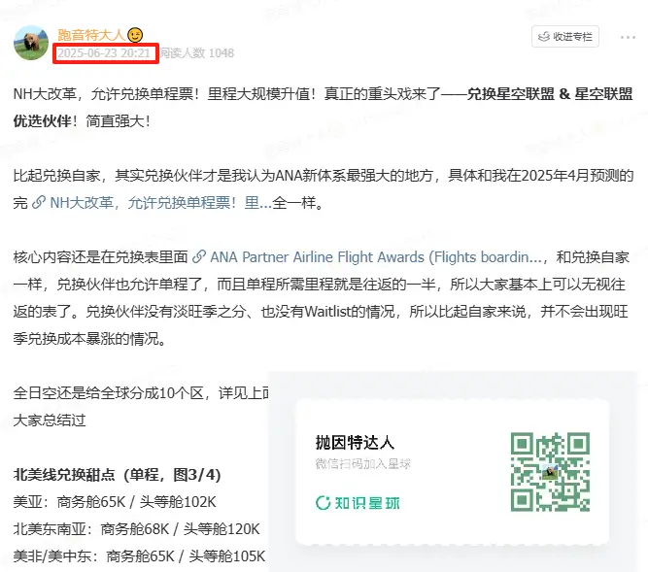This screenshot has height=572, width=648.
Task: Select the text 全日空还是给全球分成10个区
Action: coord(109,392)
